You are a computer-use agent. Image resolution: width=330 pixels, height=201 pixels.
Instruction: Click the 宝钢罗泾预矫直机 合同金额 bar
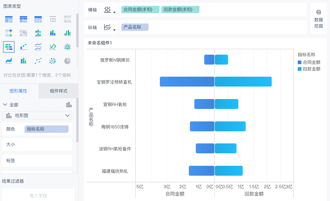pyautogui.click(x=187, y=82)
